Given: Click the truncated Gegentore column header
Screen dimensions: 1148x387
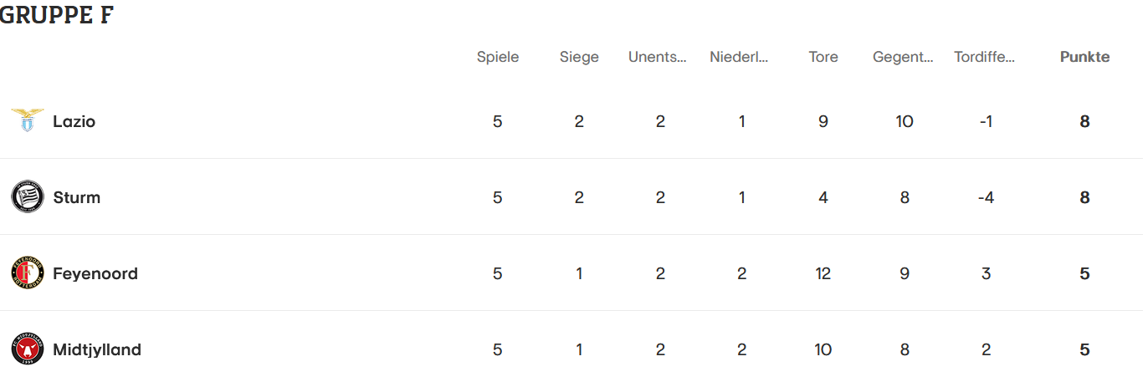Looking at the screenshot, I should click(903, 57).
